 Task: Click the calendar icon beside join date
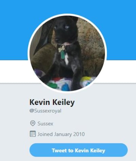click(x=33, y=134)
